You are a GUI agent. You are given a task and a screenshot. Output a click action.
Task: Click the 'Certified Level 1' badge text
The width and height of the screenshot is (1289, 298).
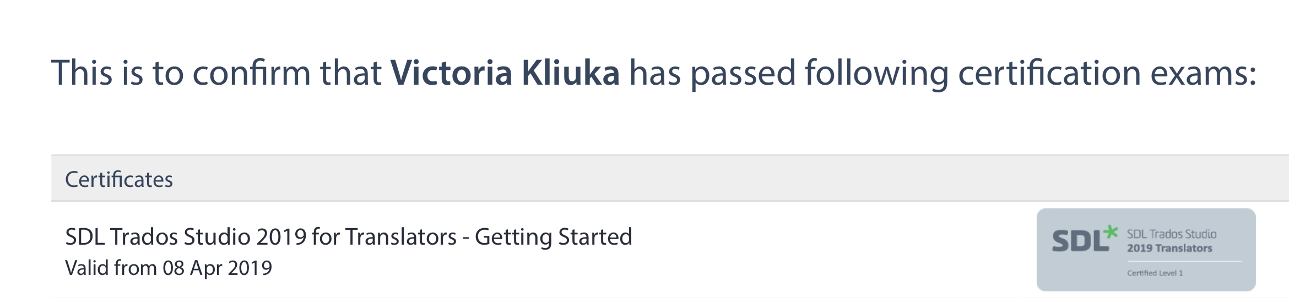(1155, 273)
